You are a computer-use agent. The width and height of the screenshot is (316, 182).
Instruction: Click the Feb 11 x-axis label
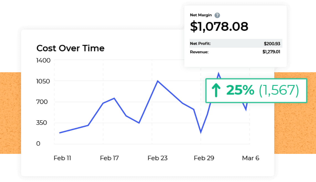(x=62, y=158)
